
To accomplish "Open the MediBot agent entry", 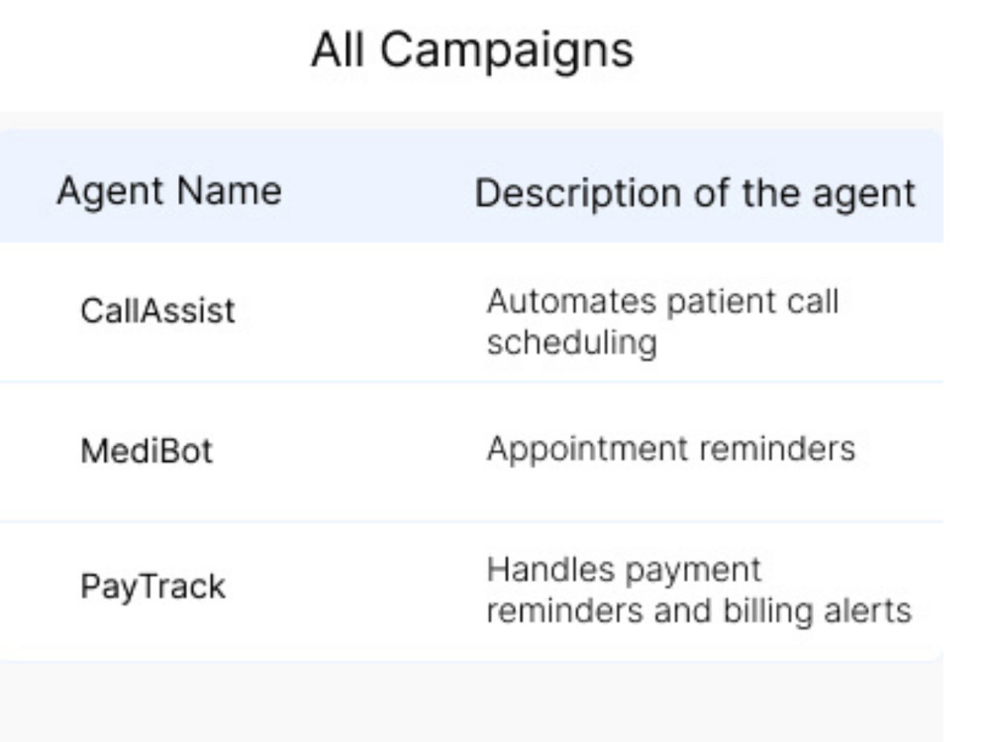I will click(x=147, y=451).
